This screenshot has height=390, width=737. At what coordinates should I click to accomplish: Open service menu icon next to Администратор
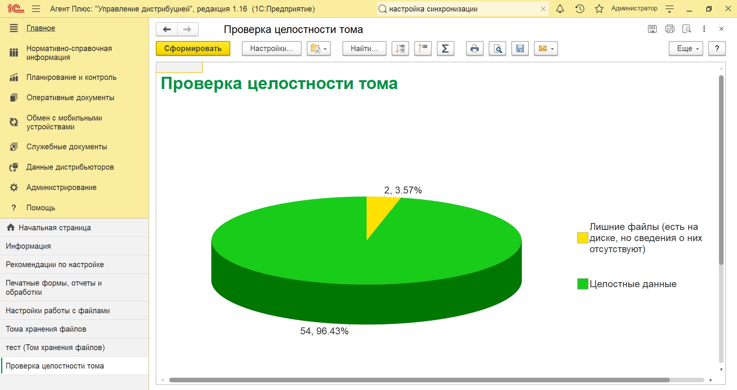point(669,9)
